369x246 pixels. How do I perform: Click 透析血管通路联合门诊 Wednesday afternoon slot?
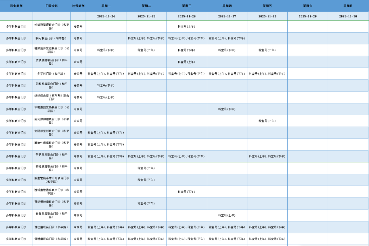click(187, 192)
